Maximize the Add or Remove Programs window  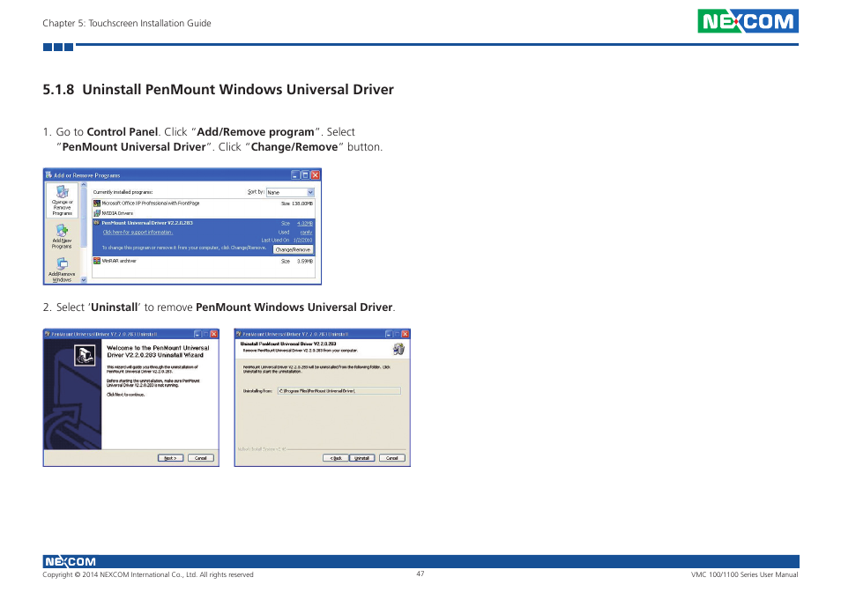pyautogui.click(x=305, y=175)
